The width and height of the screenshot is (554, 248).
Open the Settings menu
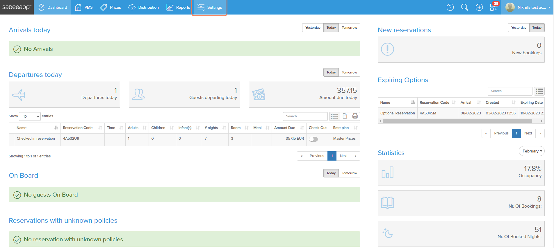(x=209, y=8)
